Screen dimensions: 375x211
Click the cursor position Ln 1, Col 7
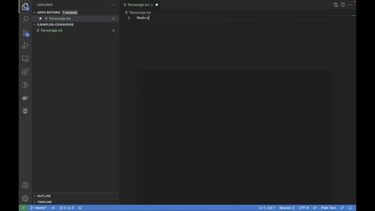[267, 208]
